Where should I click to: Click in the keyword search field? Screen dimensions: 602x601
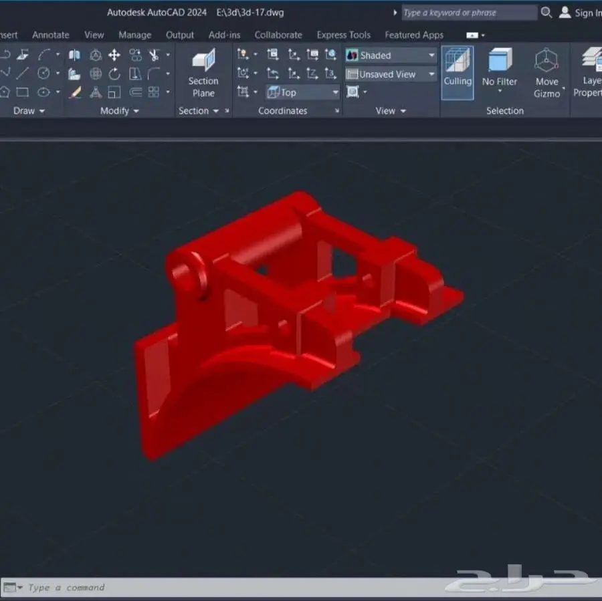[x=469, y=13]
